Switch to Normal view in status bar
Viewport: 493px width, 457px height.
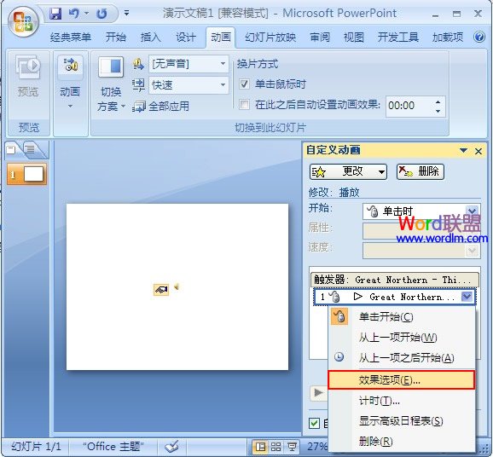click(260, 447)
